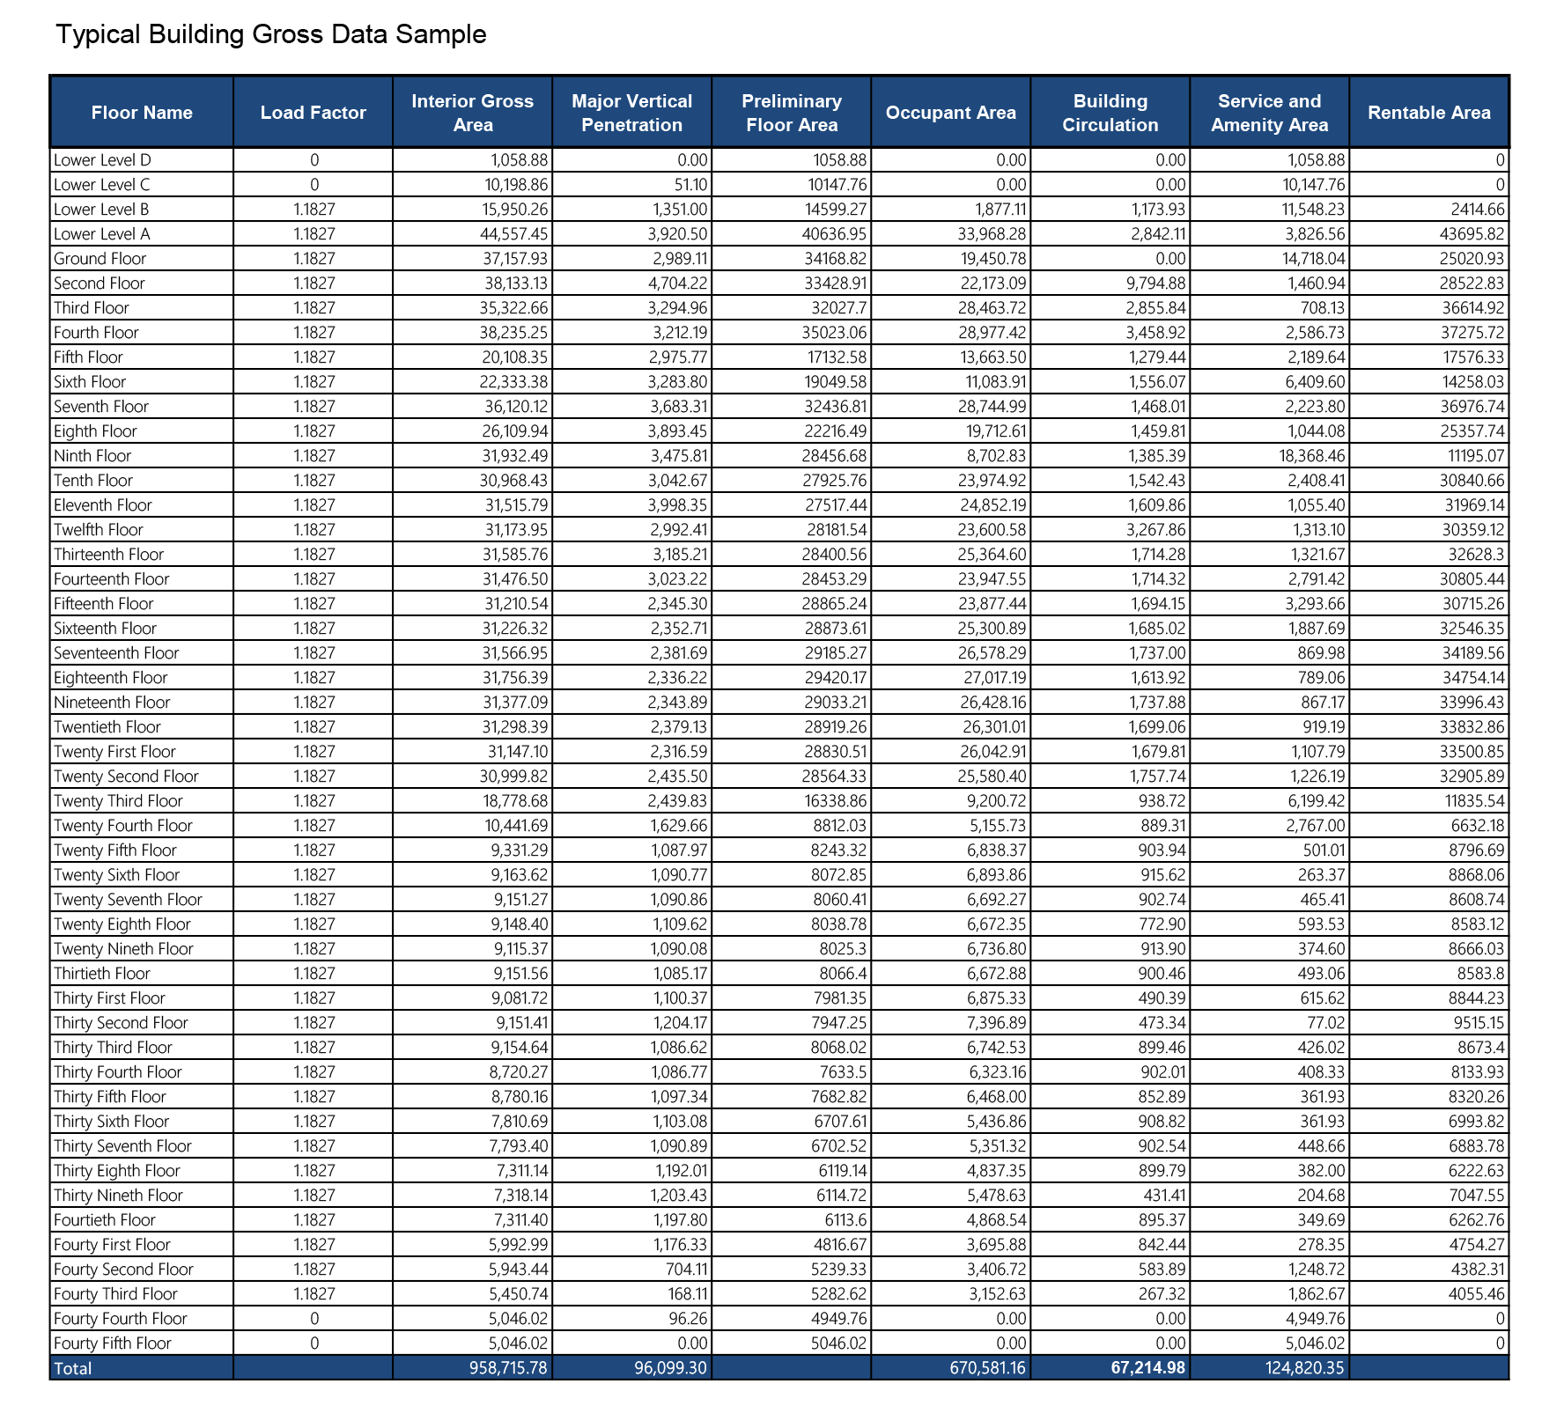1564x1428 pixels.
Task: Click the 'Third Floor' row label
Action: tap(92, 308)
